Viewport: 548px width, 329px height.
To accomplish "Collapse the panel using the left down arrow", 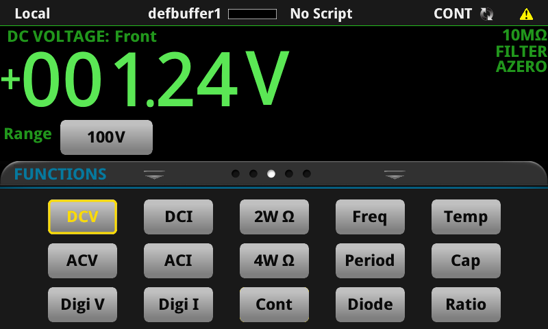I will (154, 175).
